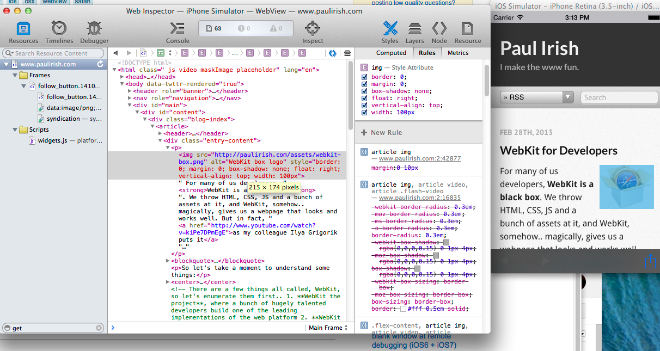Expand the blockquote element node
The height and width of the screenshot is (351, 660).
tap(168, 261)
